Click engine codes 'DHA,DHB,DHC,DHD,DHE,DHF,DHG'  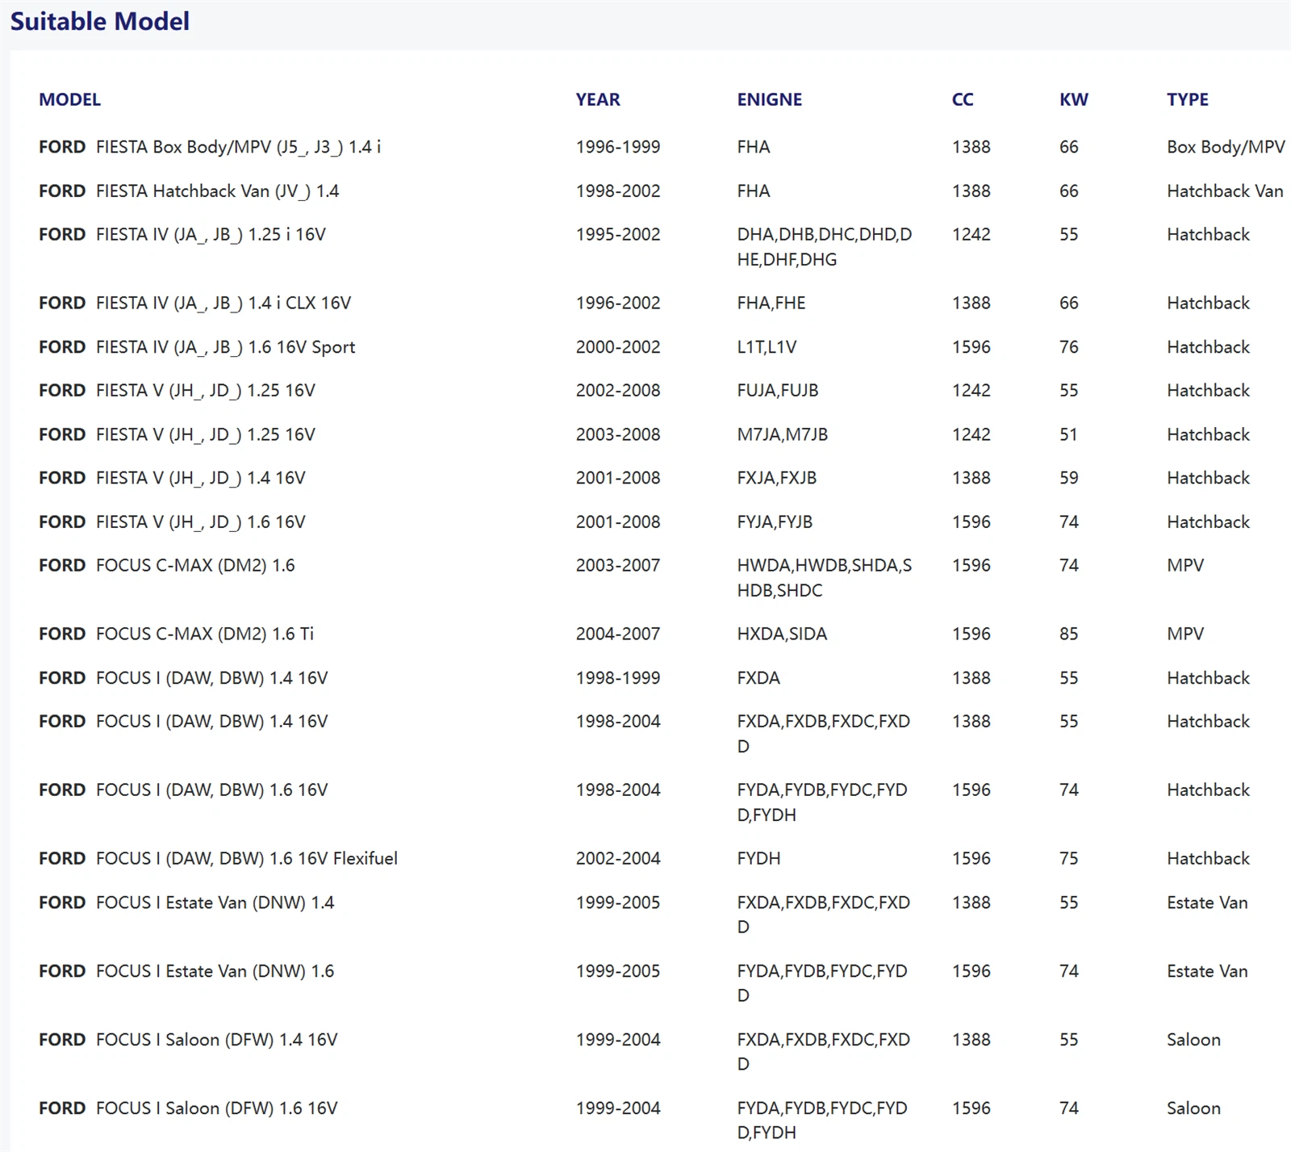825,247
